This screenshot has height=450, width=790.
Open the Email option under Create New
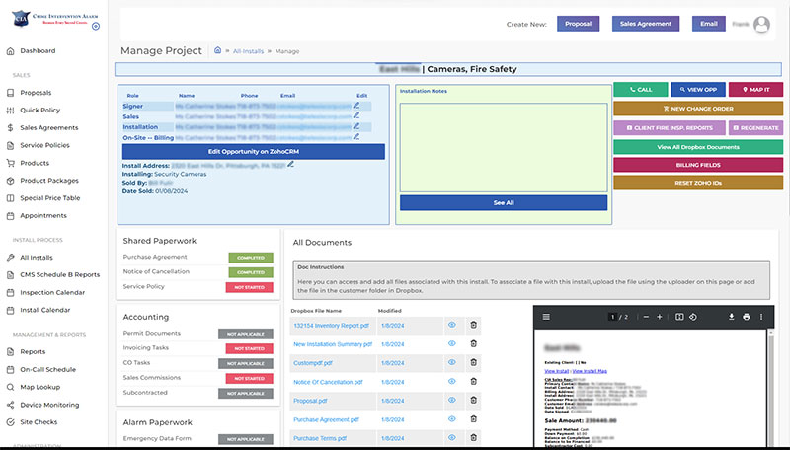[708, 24]
